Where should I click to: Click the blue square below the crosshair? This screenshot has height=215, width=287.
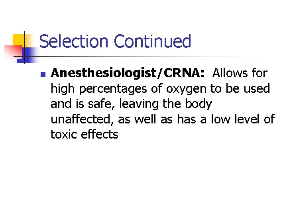click(26, 55)
